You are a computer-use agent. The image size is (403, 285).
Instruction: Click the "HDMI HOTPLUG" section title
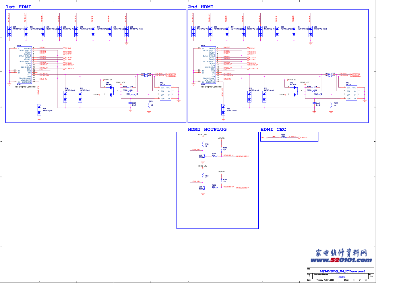point(207,129)
